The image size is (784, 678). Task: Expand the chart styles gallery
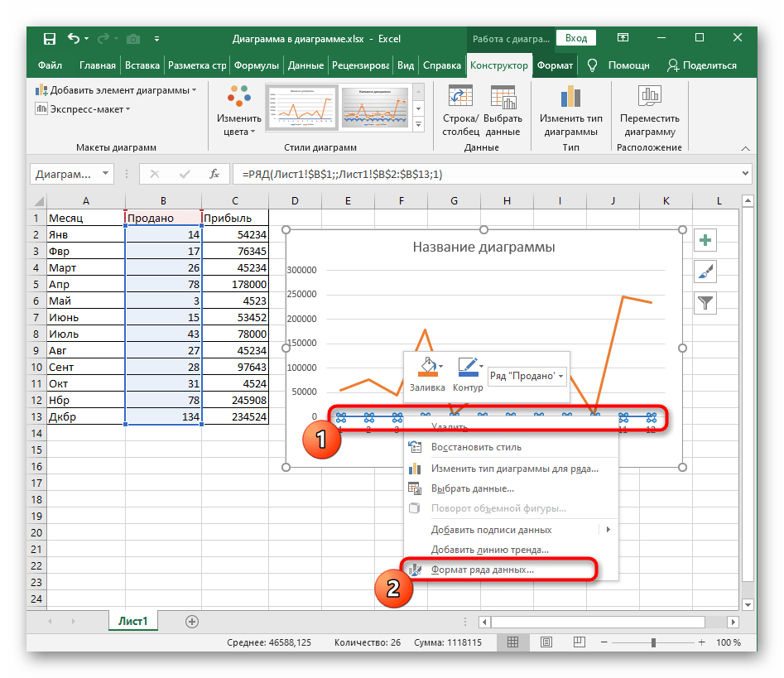coord(419,124)
